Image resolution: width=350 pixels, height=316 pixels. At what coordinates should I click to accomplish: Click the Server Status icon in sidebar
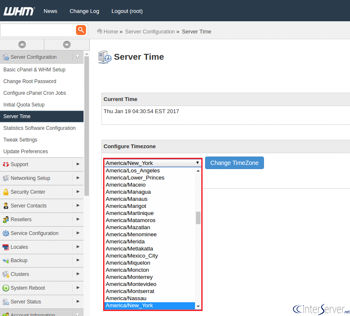5,302
